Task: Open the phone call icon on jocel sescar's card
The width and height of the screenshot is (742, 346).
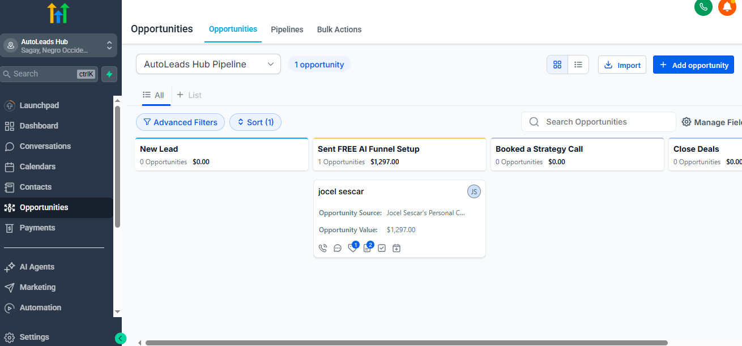Action: point(323,247)
